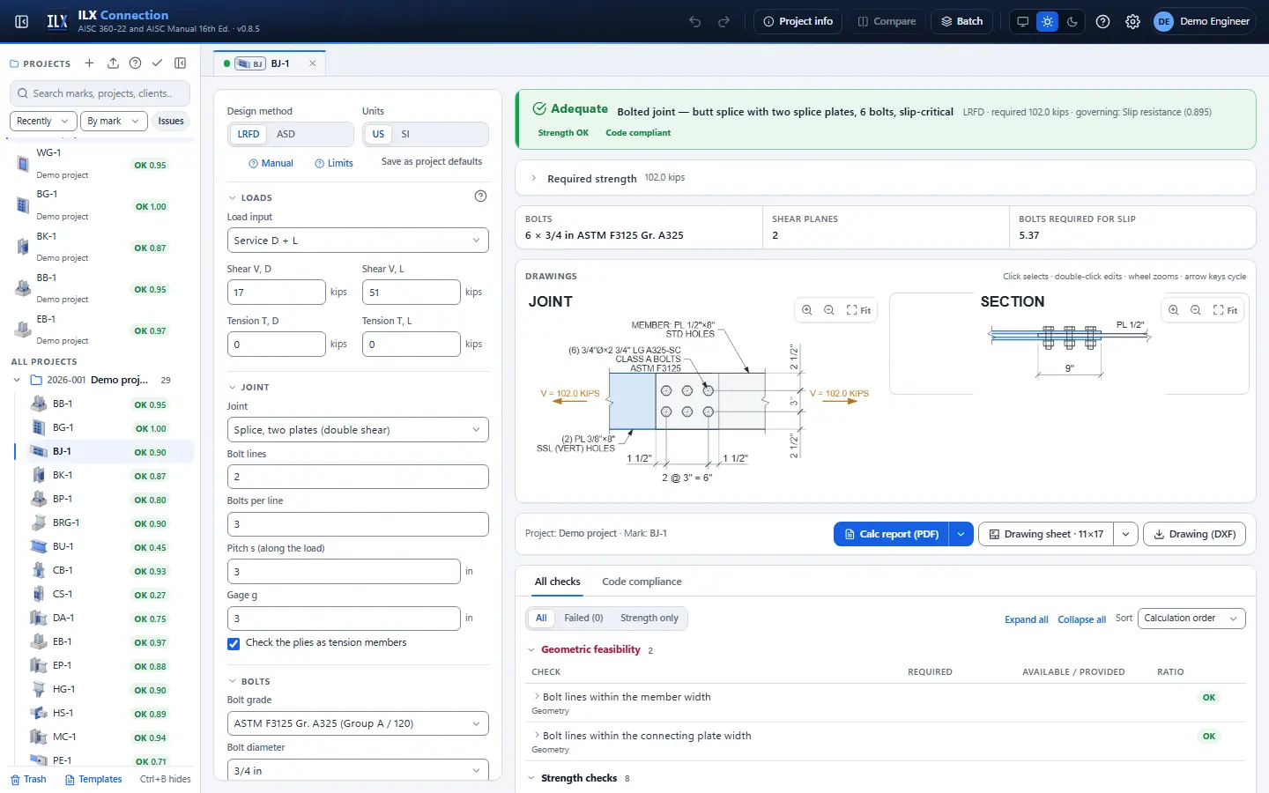The image size is (1269, 793).
Task: Select ASD design method
Action: [x=286, y=134]
